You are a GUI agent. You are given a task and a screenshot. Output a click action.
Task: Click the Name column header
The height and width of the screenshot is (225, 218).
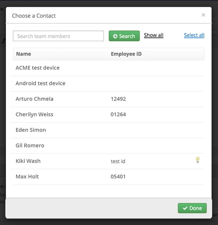24,54
